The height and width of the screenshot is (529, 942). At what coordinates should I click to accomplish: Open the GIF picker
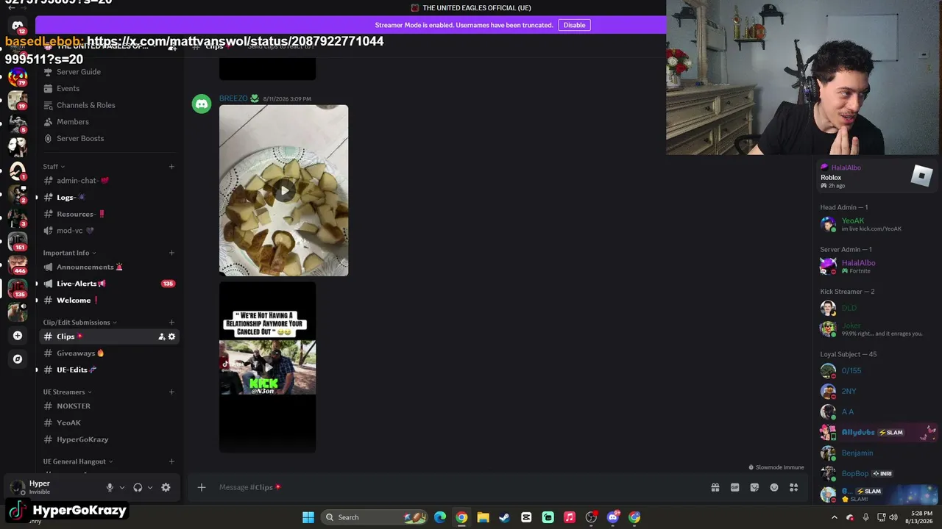[734, 487]
